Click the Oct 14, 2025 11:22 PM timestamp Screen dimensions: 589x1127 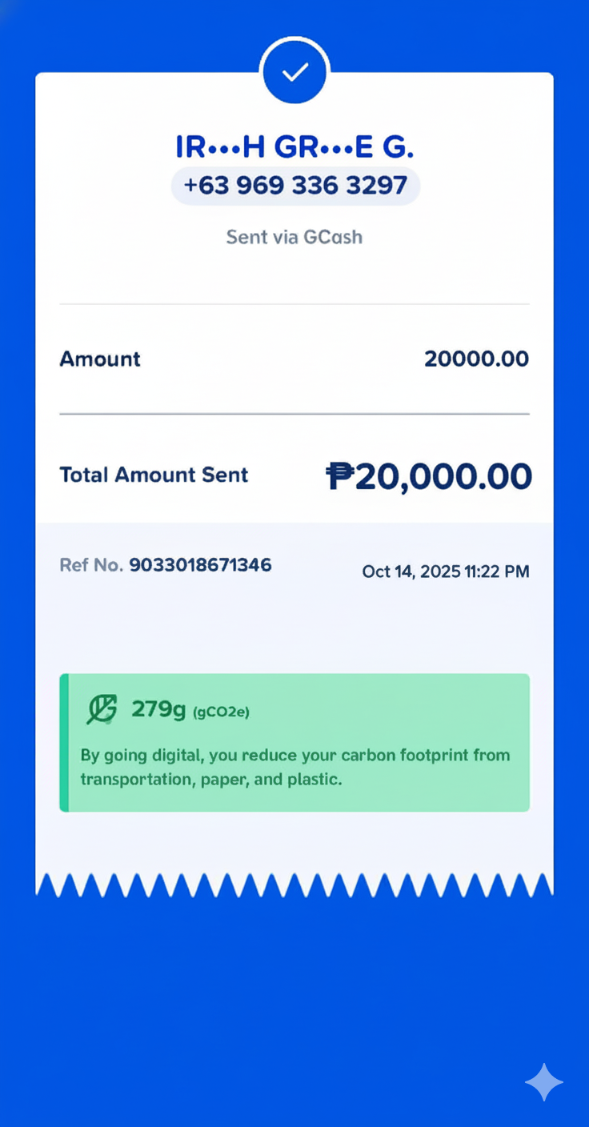[446, 572]
